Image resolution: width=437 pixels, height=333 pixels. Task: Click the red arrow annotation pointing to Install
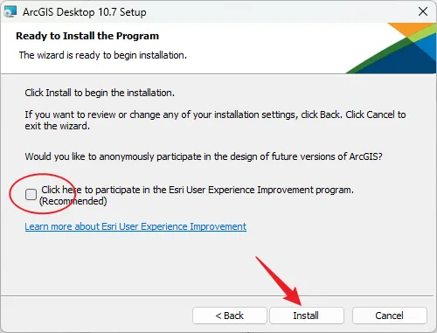279,281
